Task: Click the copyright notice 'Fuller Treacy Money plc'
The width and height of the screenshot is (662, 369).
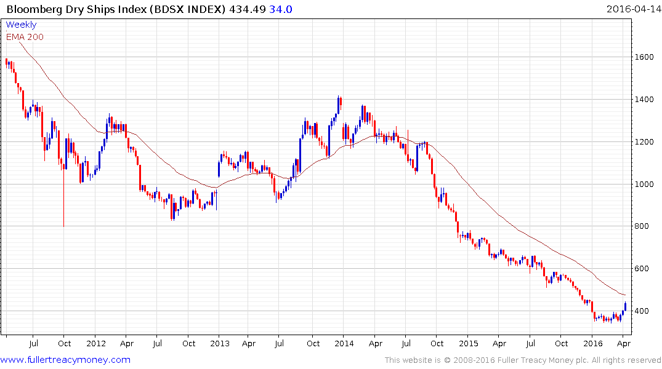Action: click(543, 360)
